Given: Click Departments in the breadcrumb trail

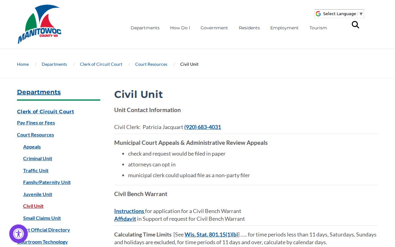Looking at the screenshot, I should pos(54,64).
